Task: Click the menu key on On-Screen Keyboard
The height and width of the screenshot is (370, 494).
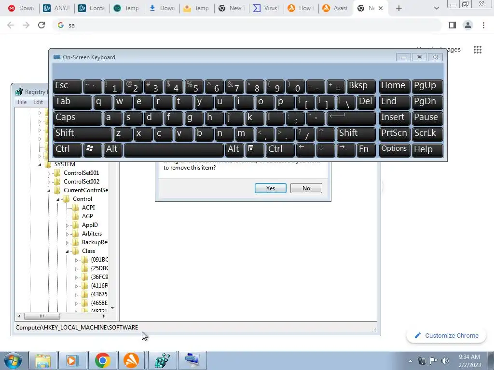Action: point(255,150)
